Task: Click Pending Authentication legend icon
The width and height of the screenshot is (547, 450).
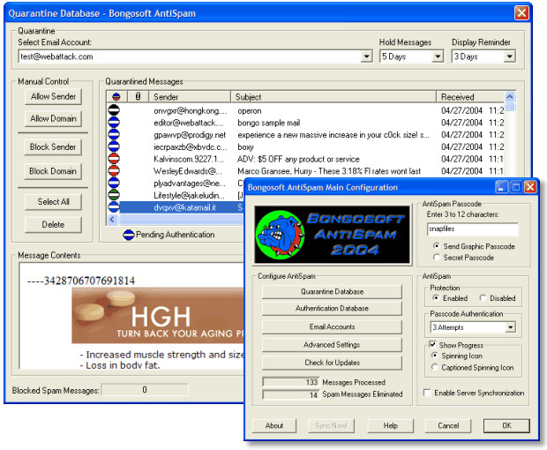Action: point(129,235)
